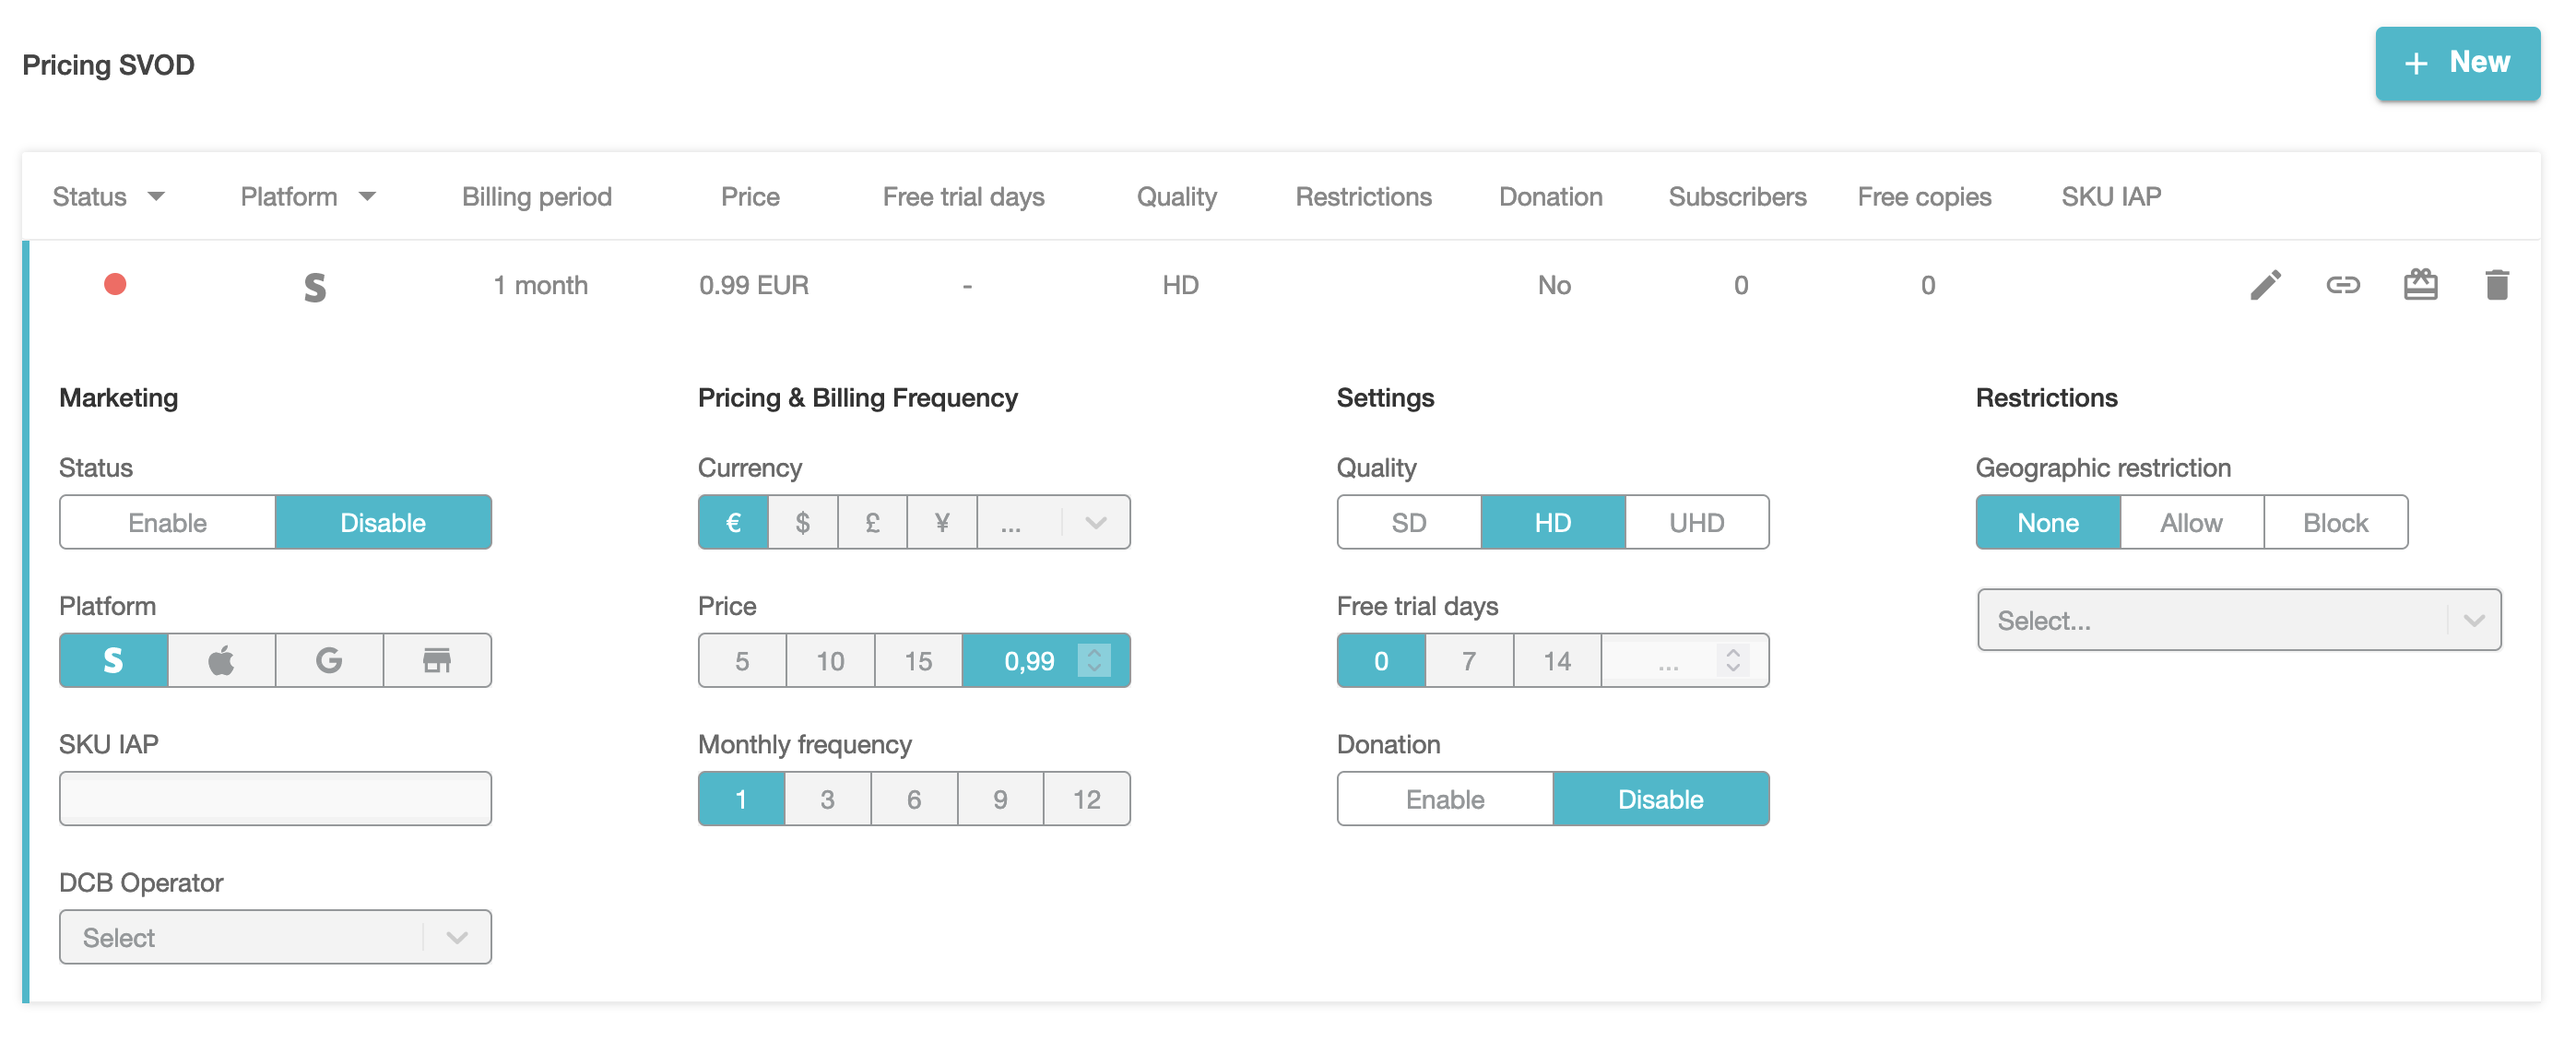
Task: Select HD quality
Action: 1553,522
